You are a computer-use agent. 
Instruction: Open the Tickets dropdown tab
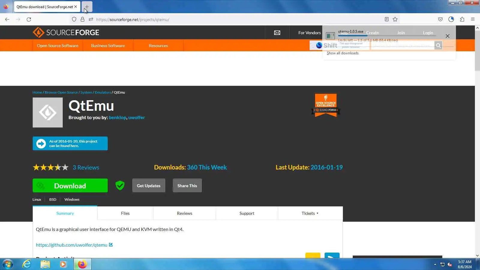(x=310, y=213)
